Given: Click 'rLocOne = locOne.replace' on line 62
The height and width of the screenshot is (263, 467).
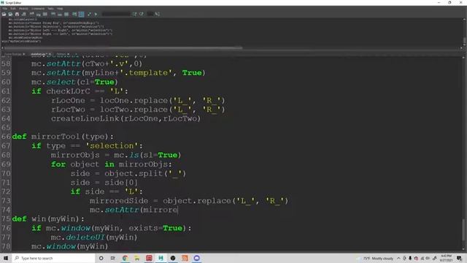Looking at the screenshot, I should tap(109, 101).
